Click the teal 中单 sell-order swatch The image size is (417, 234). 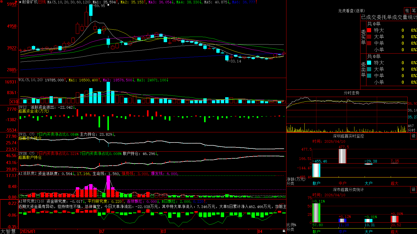point(369,76)
